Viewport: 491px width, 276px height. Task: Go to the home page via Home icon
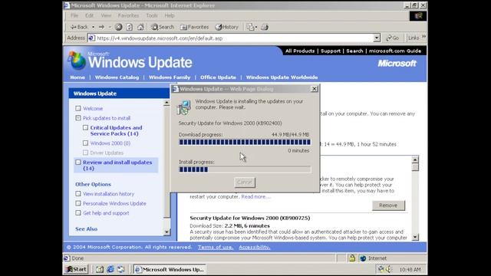point(140,28)
